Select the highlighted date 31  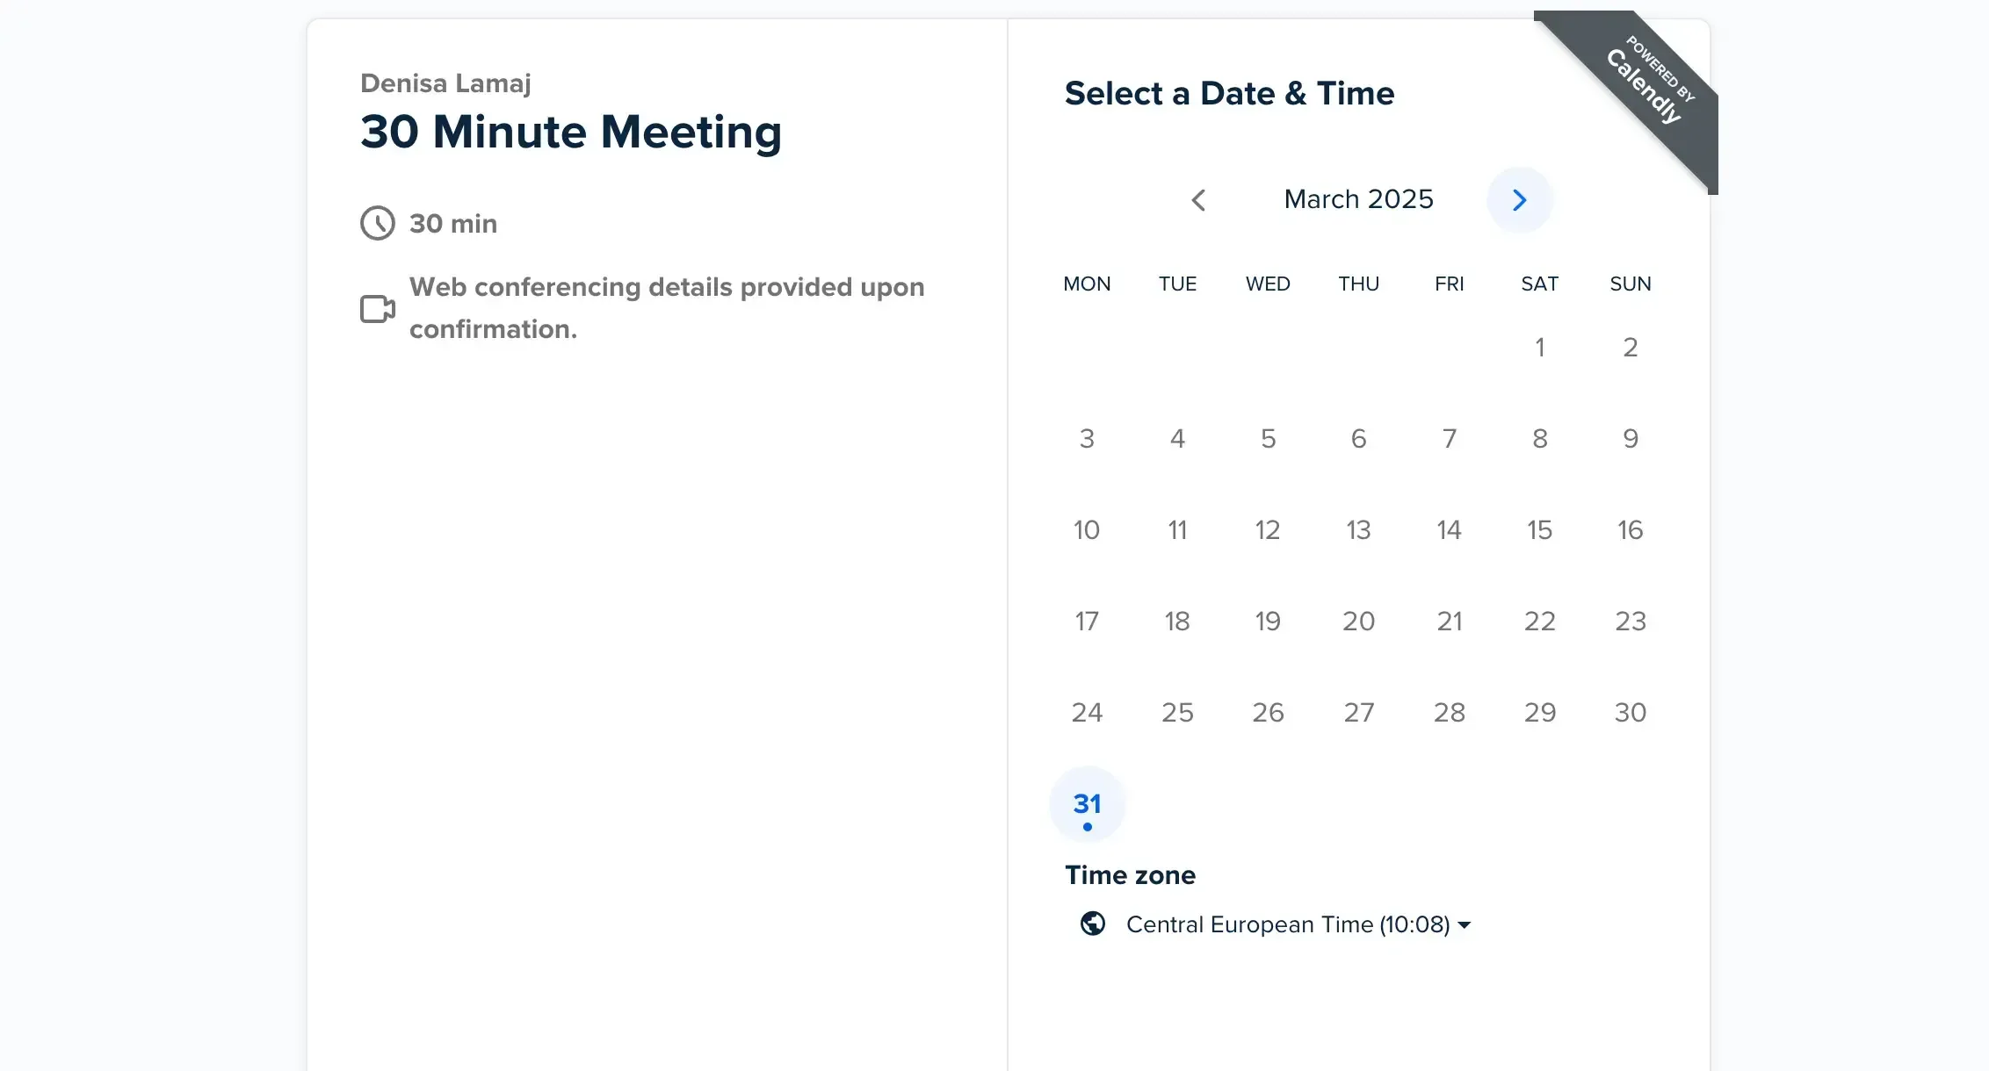click(1088, 803)
